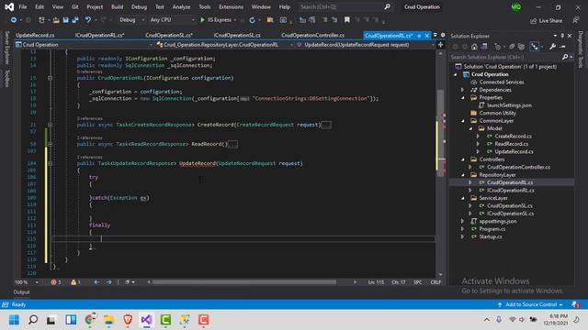The height and width of the screenshot is (330, 588).
Task: Click Collapse All icon in Solution Explorer
Action: pos(512,47)
